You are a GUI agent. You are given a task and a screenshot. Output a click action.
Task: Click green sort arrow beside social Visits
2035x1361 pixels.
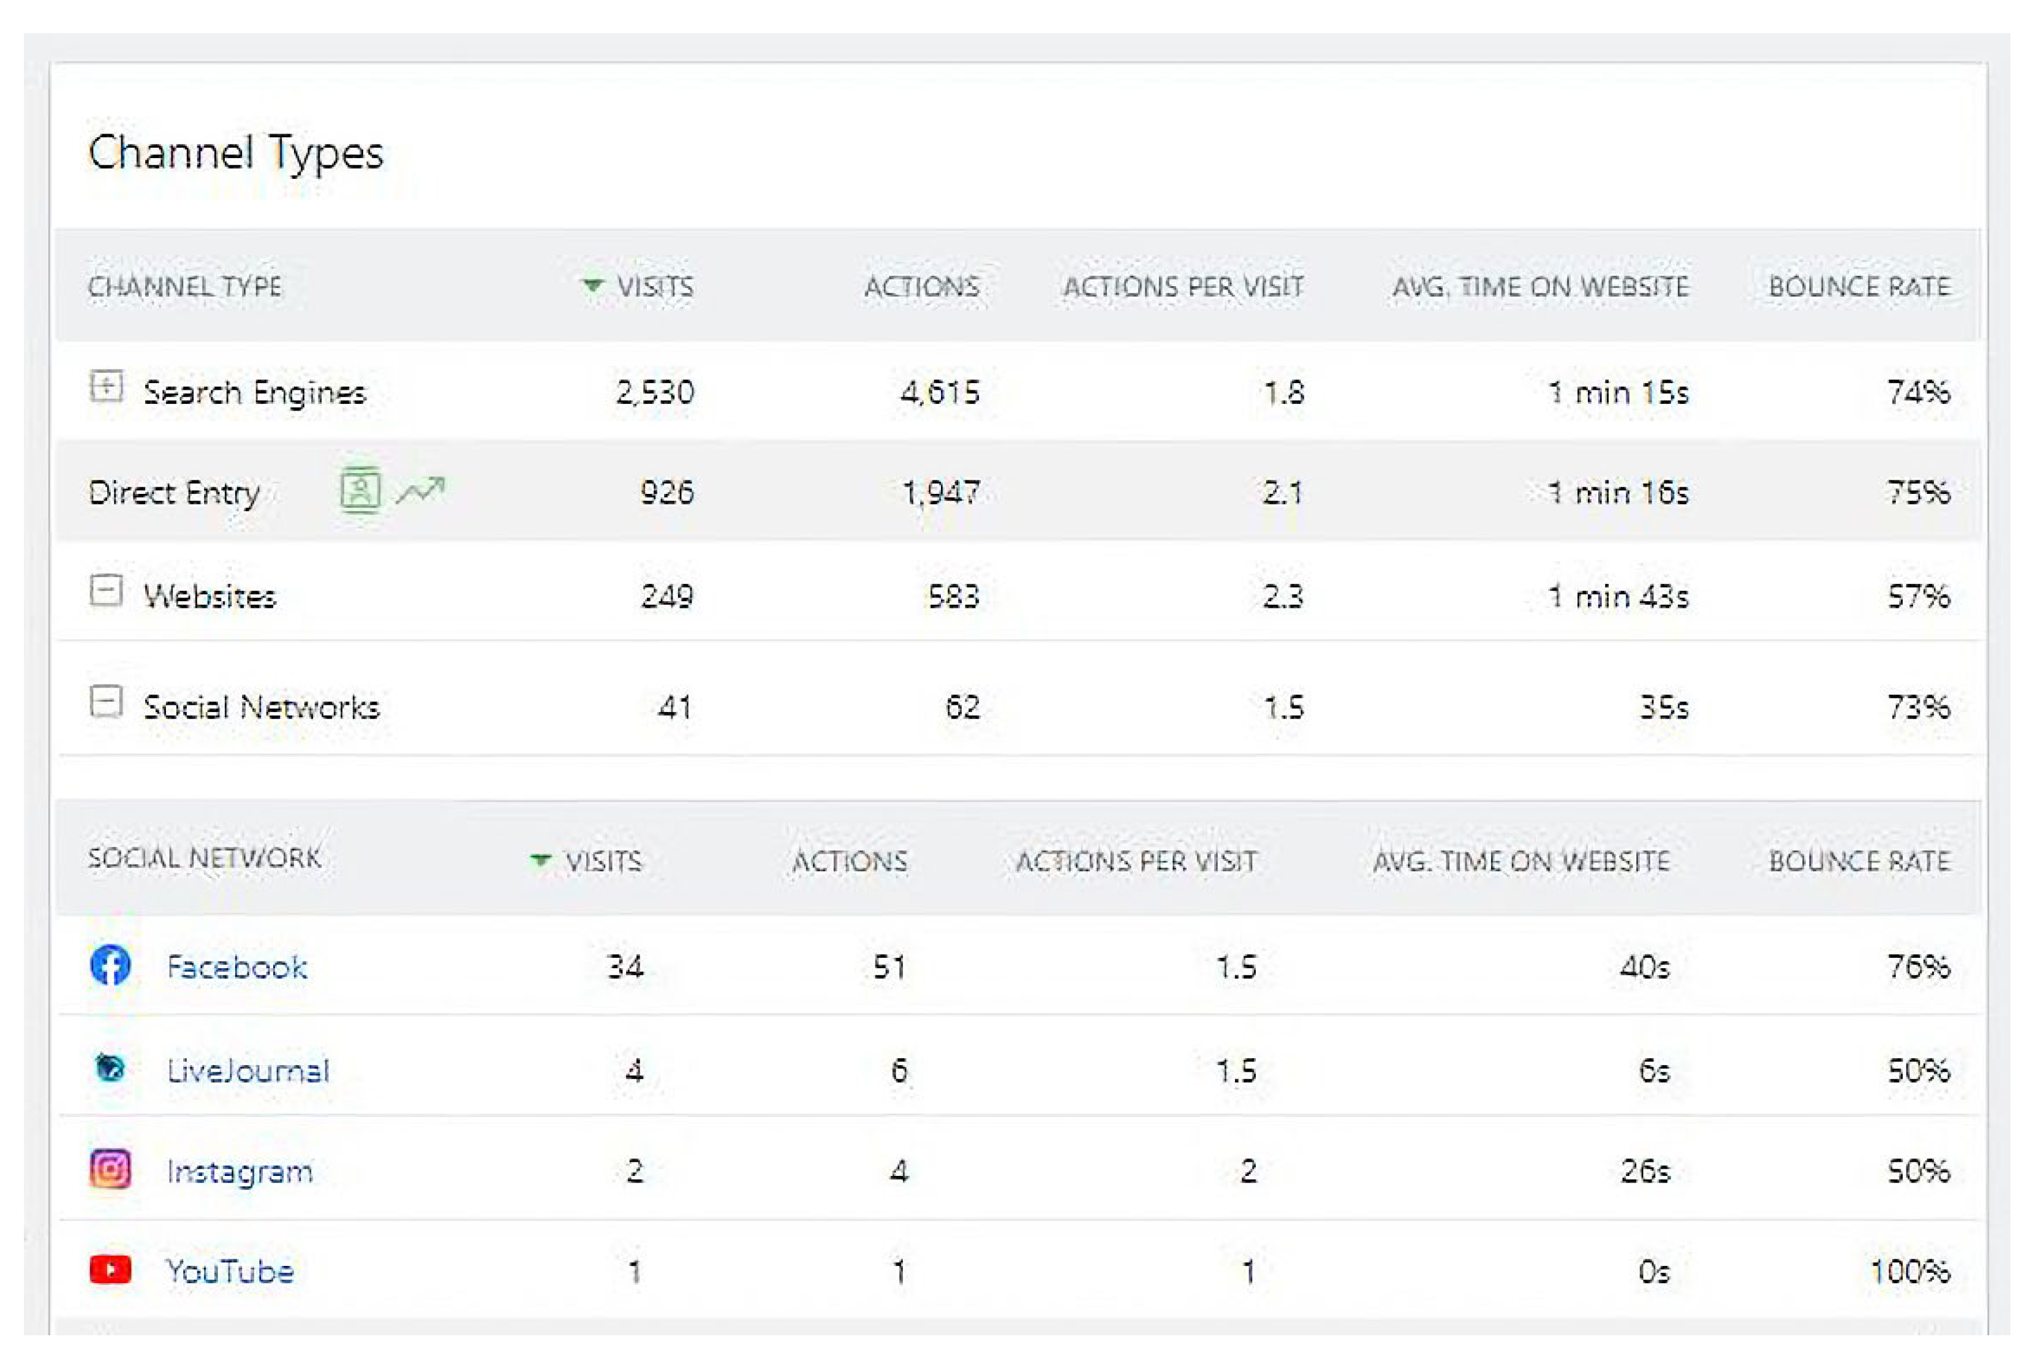coord(540,859)
